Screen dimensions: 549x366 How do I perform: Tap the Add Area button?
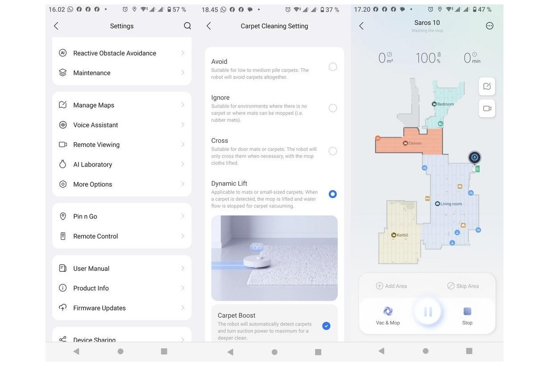pyautogui.click(x=391, y=286)
